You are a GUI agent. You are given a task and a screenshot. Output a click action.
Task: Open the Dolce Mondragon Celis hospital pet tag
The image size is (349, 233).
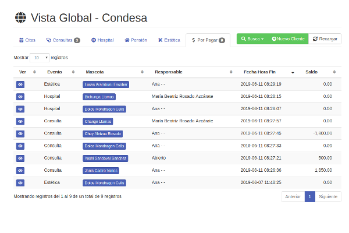[105, 109]
